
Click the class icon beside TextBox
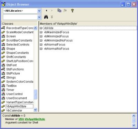coord(3,86)
